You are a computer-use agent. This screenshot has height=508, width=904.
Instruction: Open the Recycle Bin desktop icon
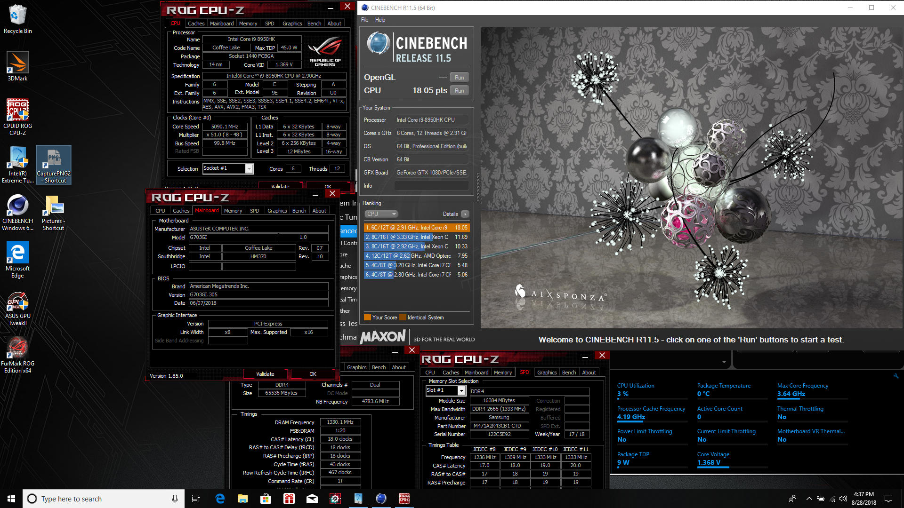[x=17, y=20]
